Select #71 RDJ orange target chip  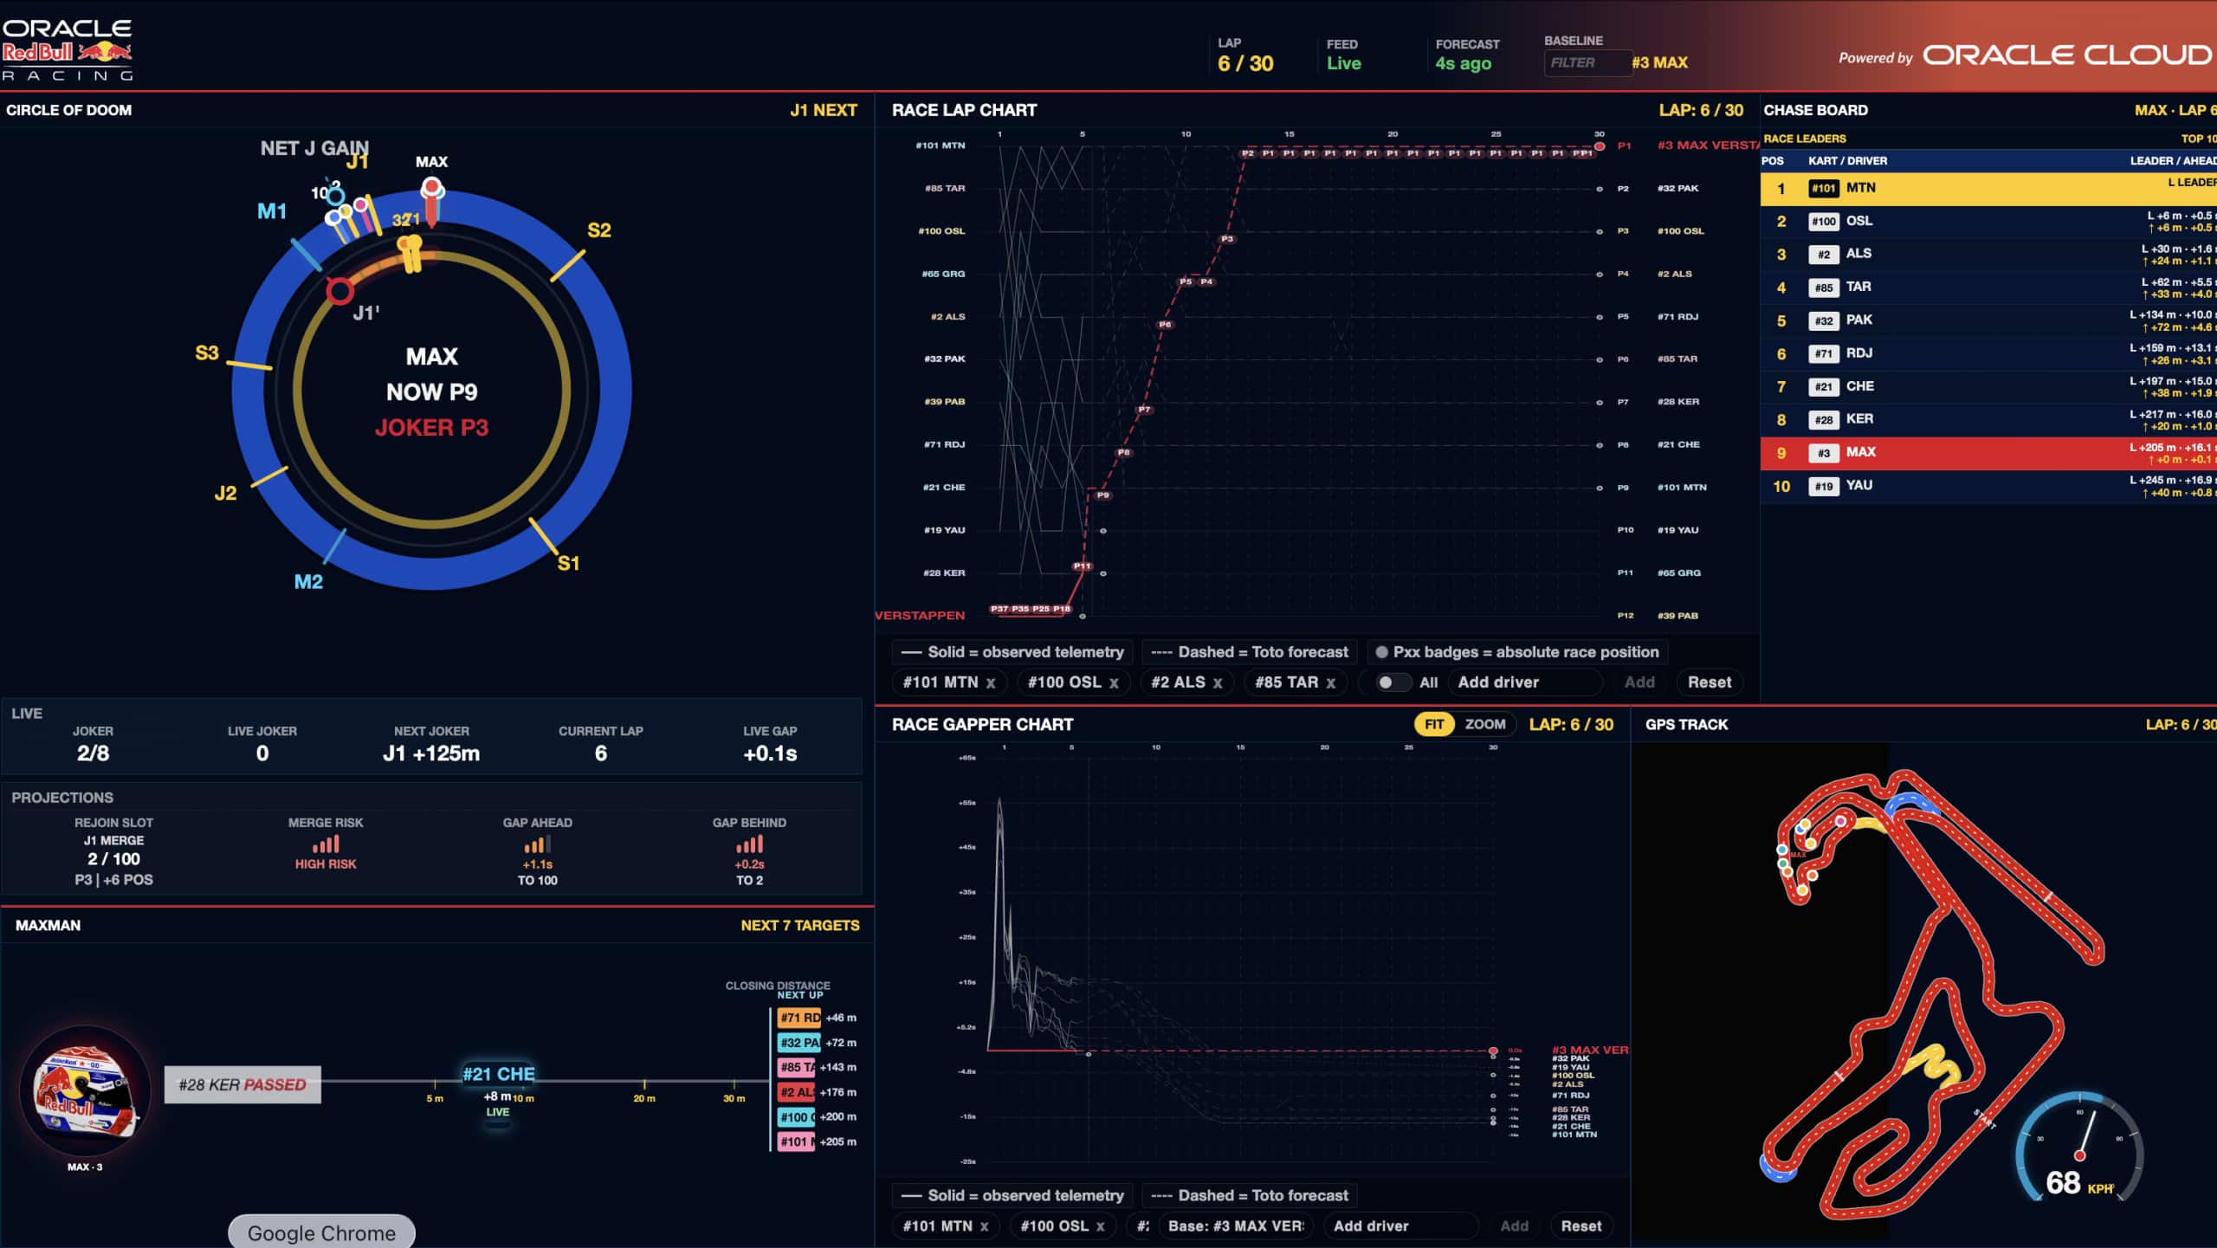tap(798, 1018)
